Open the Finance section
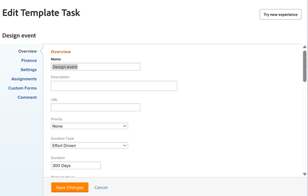This screenshot has height=196, width=308. point(29,61)
